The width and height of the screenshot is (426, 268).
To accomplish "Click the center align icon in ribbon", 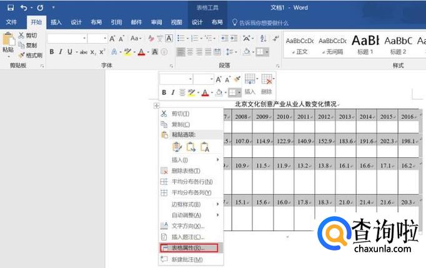I will (x=190, y=52).
